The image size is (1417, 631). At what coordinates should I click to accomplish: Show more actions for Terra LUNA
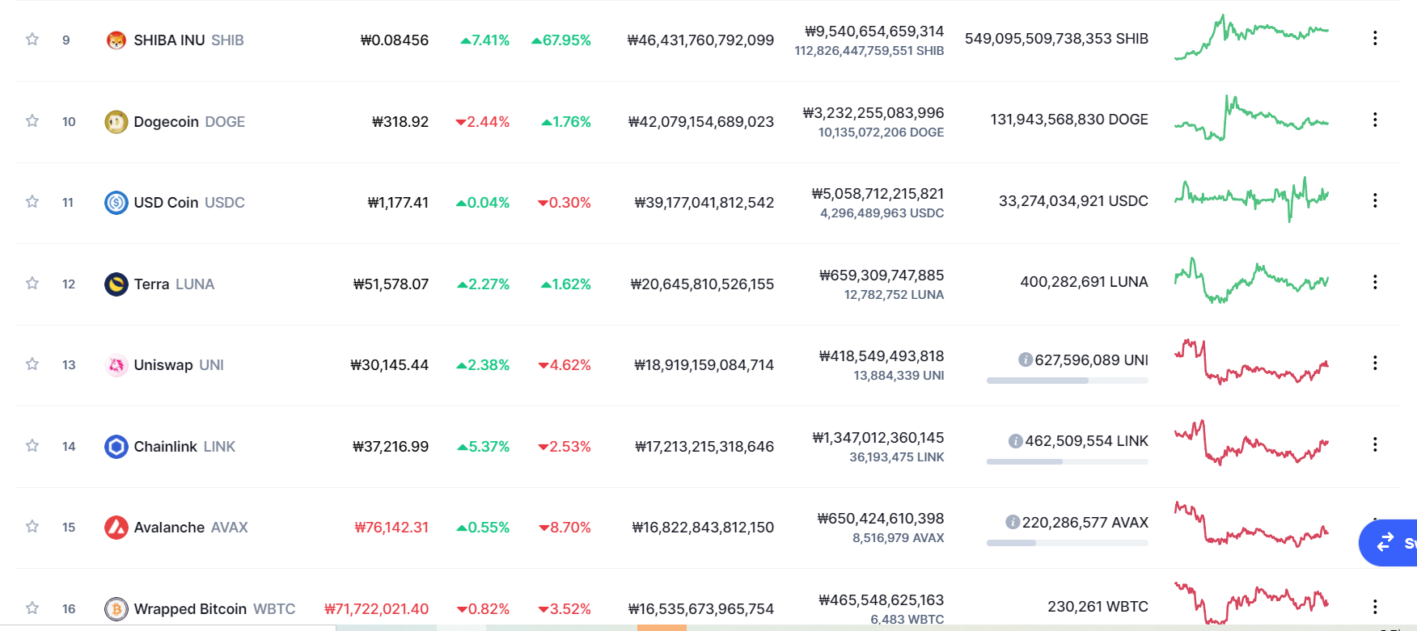(1375, 282)
